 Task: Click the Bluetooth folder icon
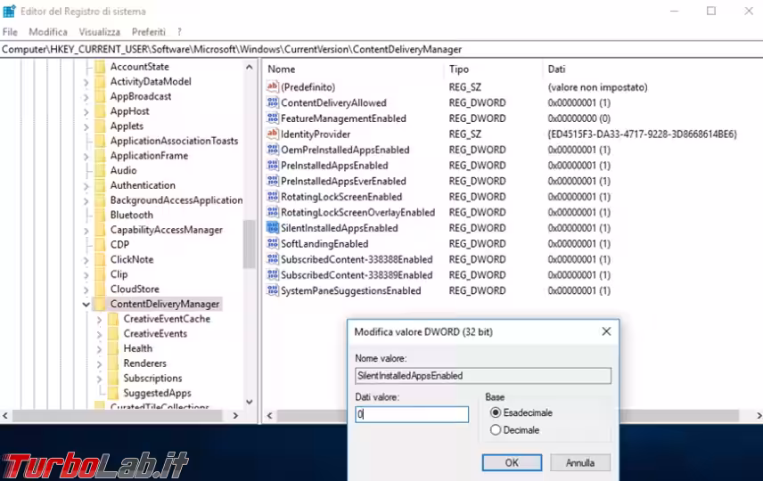click(100, 215)
